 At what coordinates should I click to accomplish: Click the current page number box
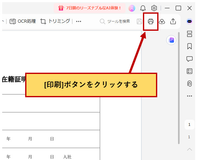pyautogui.click(x=189, y=125)
